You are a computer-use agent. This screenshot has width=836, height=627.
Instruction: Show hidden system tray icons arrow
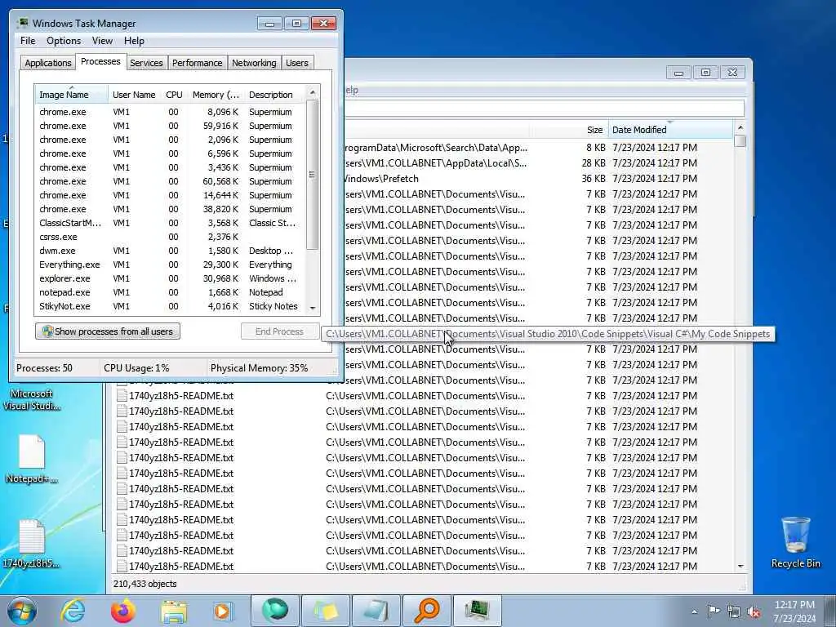[x=694, y=611]
